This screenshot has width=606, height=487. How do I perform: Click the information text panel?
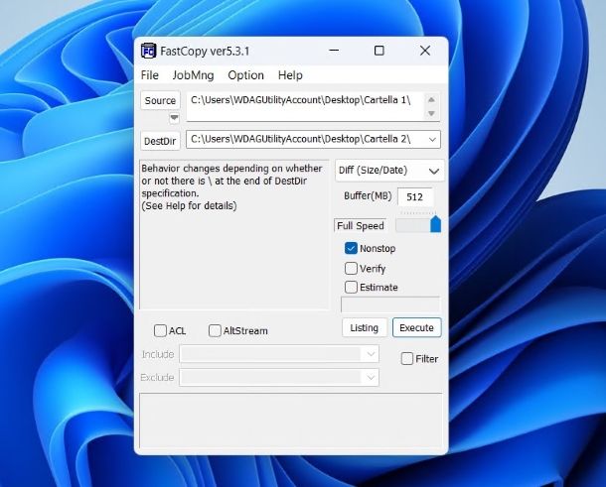(x=234, y=235)
